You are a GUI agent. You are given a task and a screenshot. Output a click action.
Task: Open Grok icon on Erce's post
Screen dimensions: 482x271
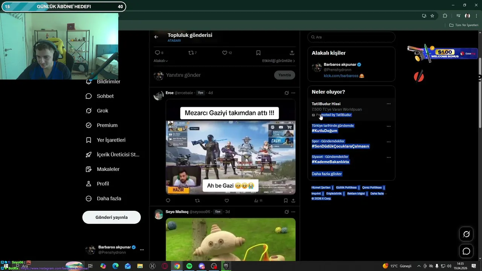pyautogui.click(x=287, y=93)
